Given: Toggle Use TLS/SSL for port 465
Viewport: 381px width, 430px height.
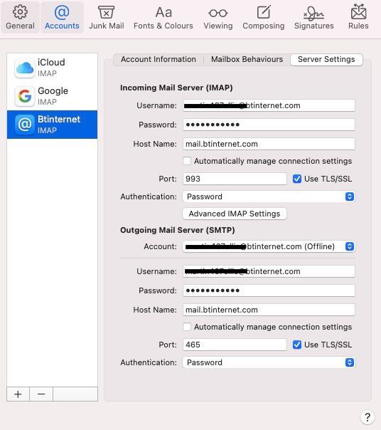Looking at the screenshot, I should pyautogui.click(x=297, y=345).
